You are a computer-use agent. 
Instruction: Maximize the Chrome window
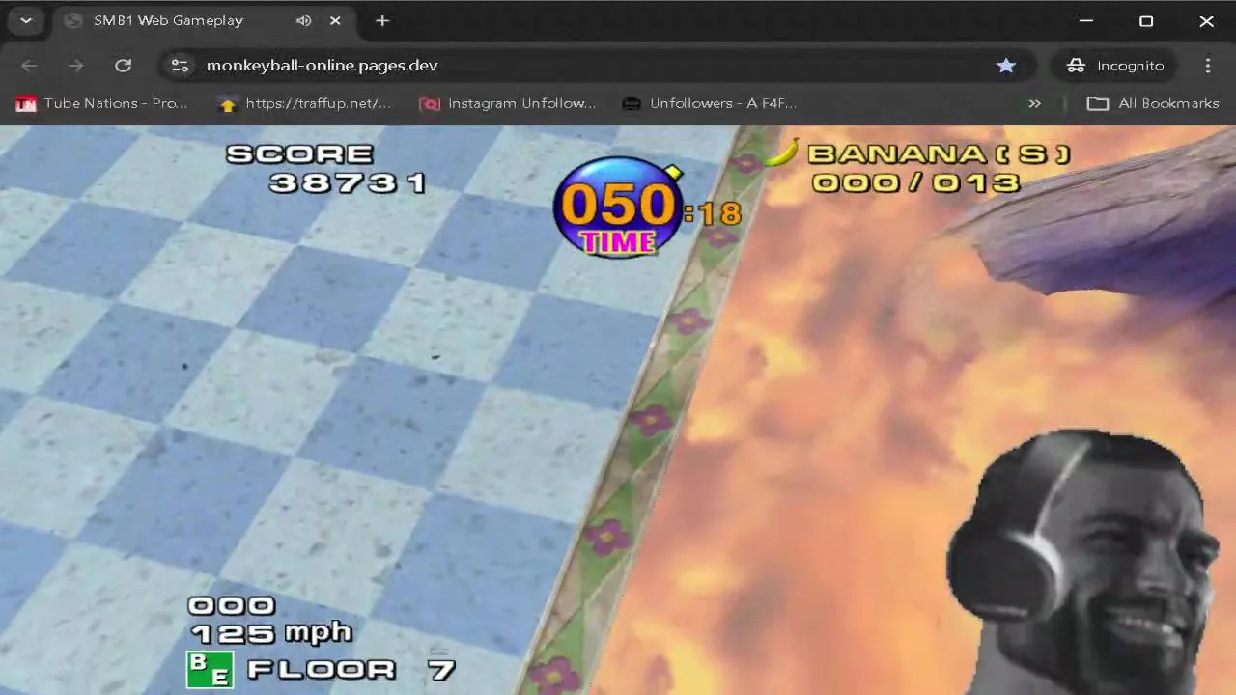click(1146, 20)
